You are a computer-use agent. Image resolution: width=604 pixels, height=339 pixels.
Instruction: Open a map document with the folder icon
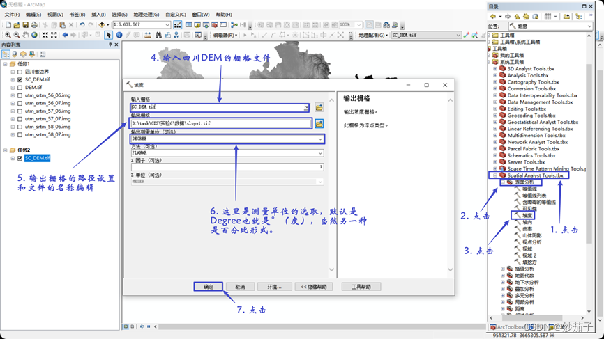(17, 24)
